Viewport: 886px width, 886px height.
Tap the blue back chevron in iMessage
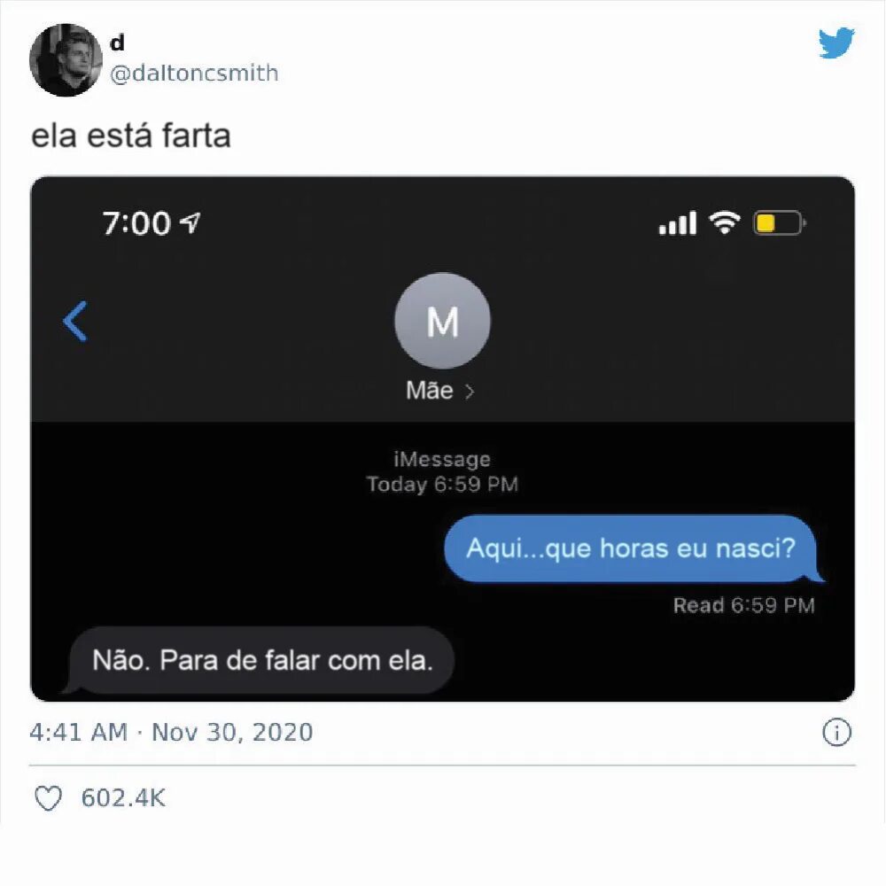pos(74,321)
